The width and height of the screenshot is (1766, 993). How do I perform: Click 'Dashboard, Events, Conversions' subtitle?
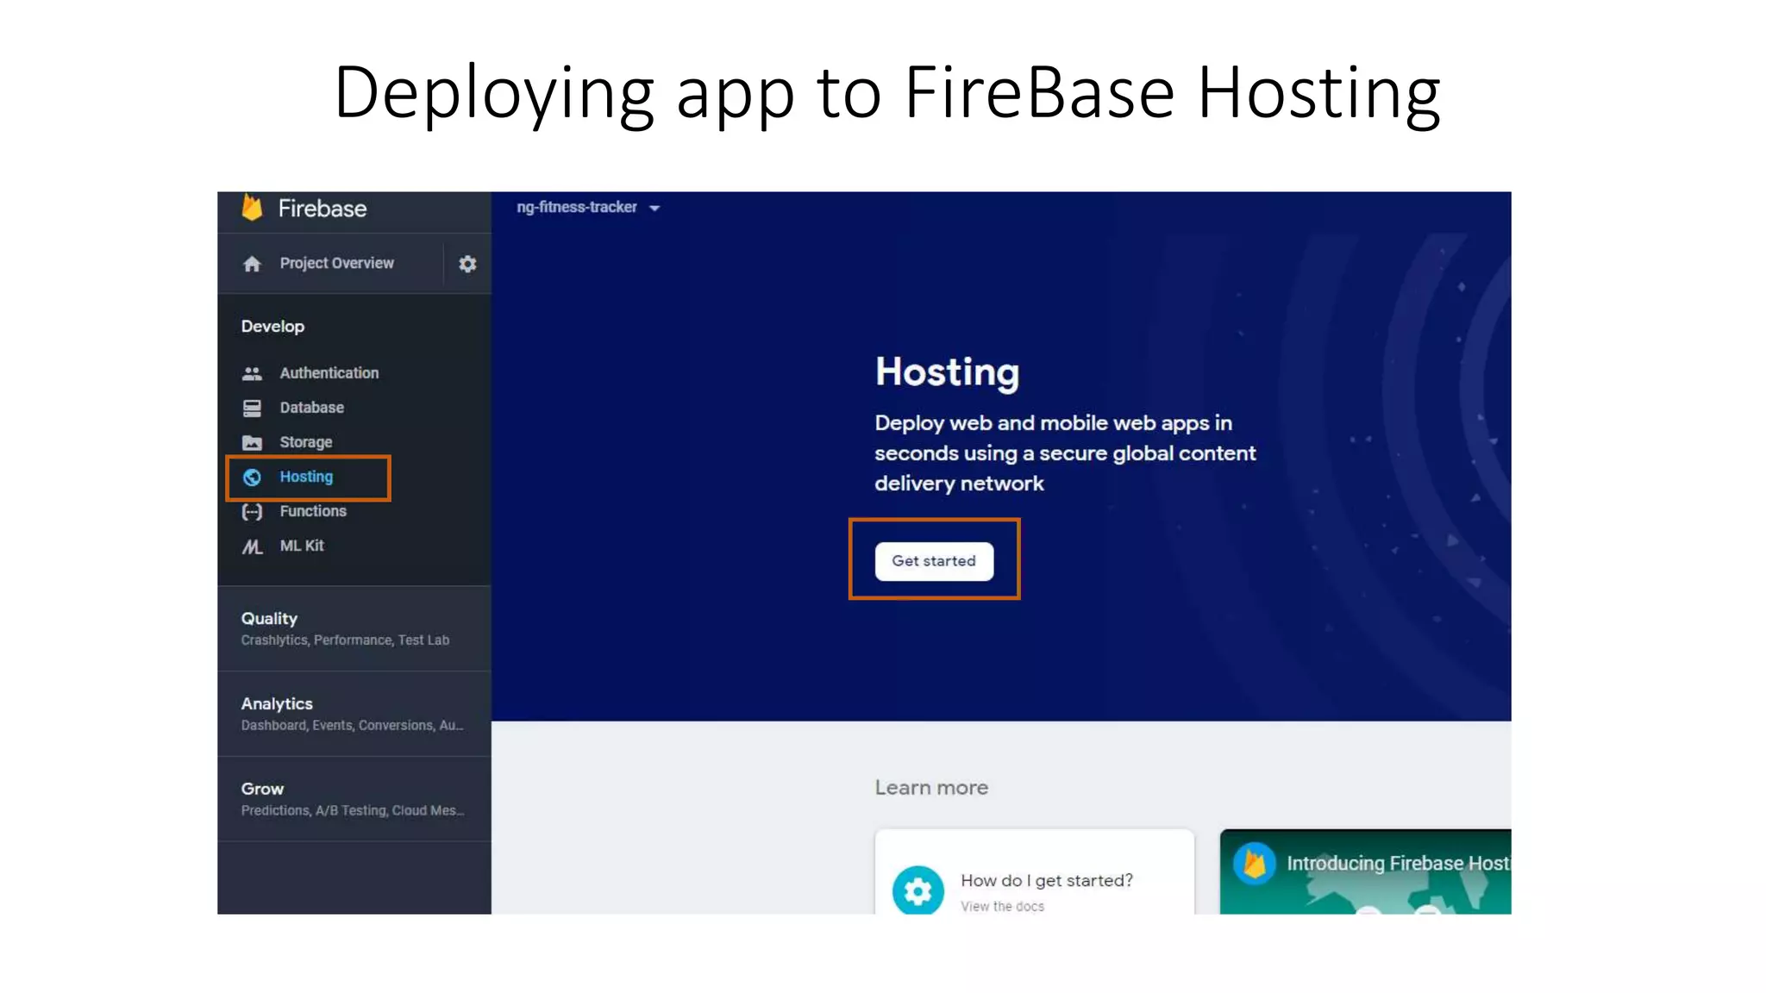352,725
